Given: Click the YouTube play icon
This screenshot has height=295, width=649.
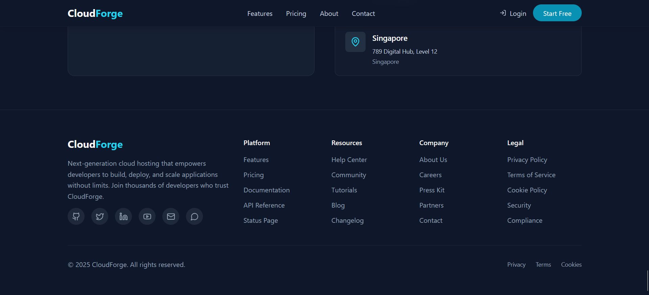Looking at the screenshot, I should pos(147,216).
